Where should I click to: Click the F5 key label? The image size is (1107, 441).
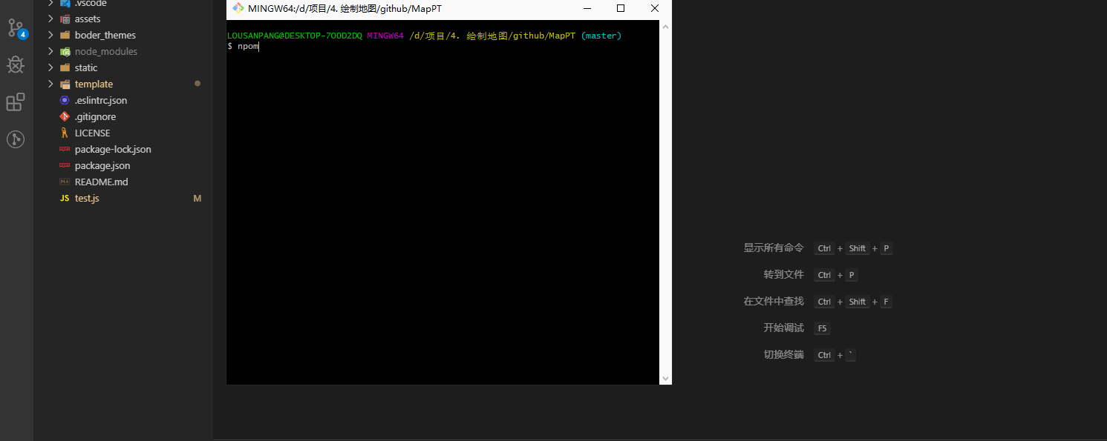pos(822,328)
